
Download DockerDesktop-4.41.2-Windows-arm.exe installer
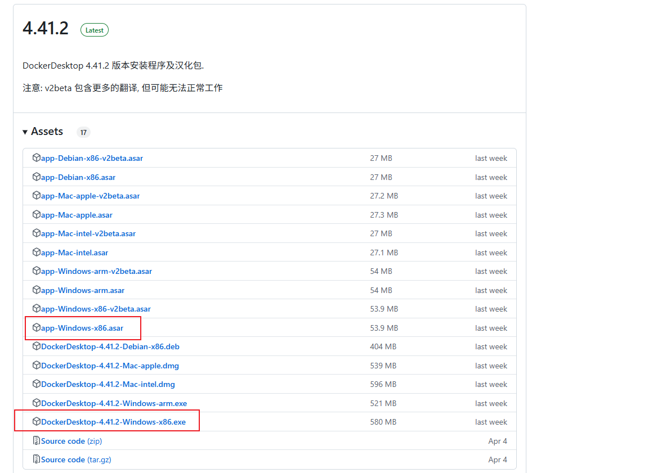point(114,403)
